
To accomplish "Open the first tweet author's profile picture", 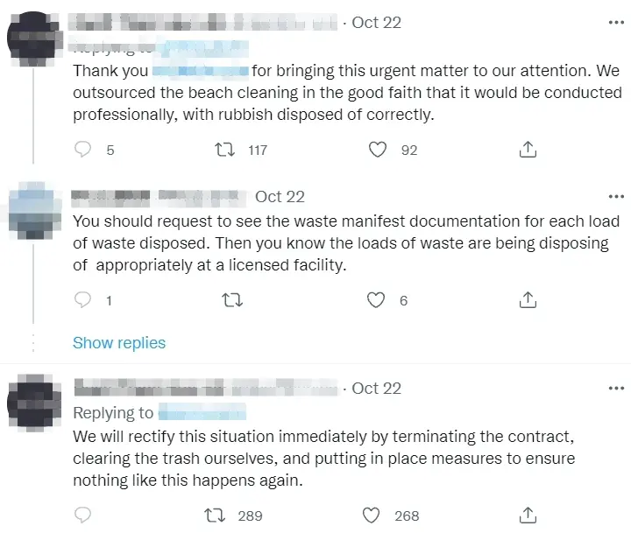I will tap(32, 39).
